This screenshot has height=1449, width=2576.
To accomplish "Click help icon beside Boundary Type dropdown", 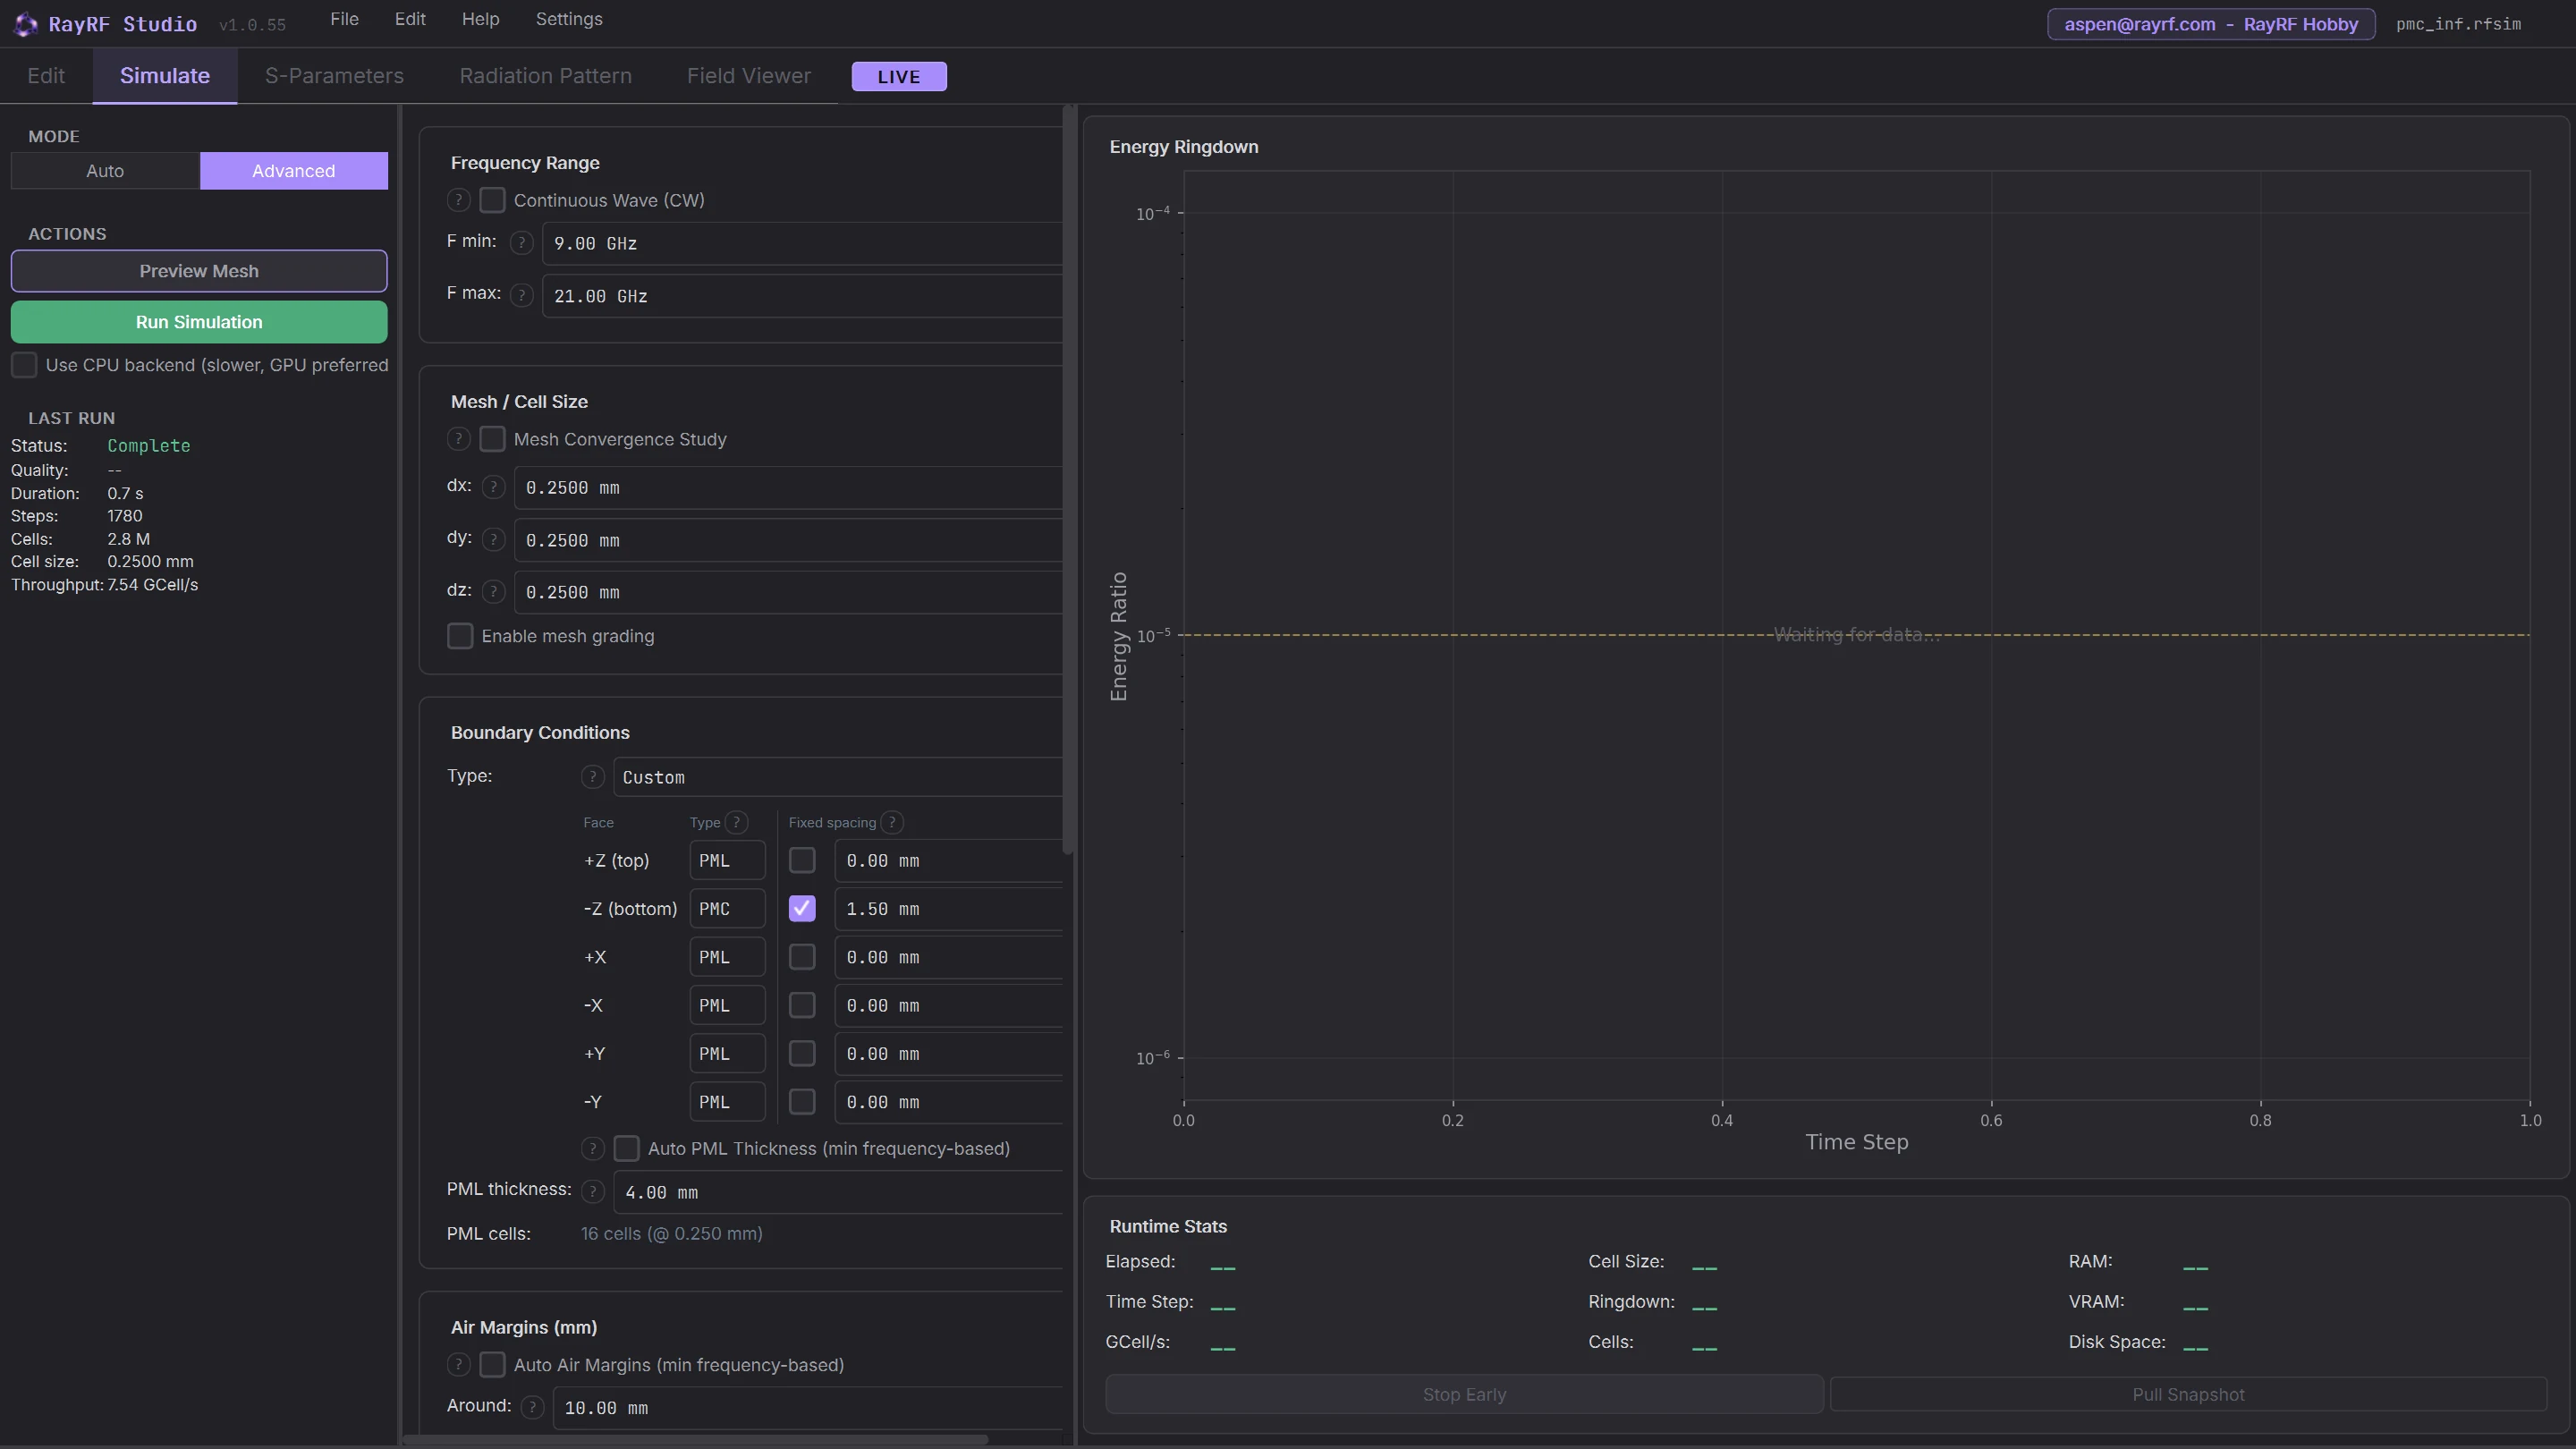I will [592, 777].
